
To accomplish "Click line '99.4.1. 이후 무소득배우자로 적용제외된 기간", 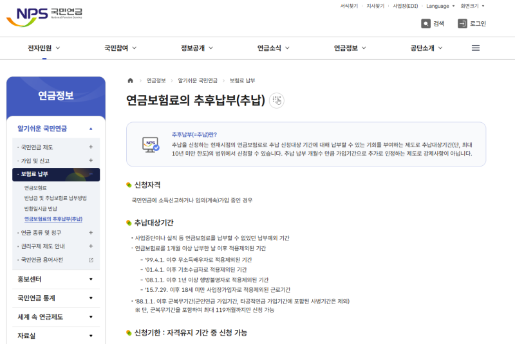I will 198,260.
